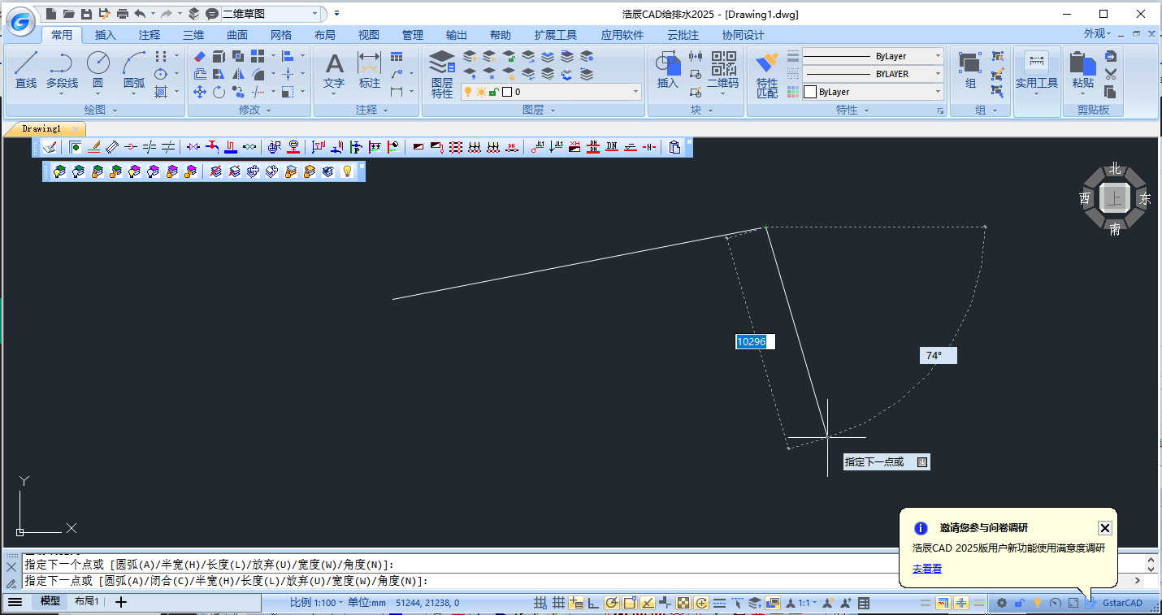Follow the 去看看 link in survey popup

click(x=927, y=569)
